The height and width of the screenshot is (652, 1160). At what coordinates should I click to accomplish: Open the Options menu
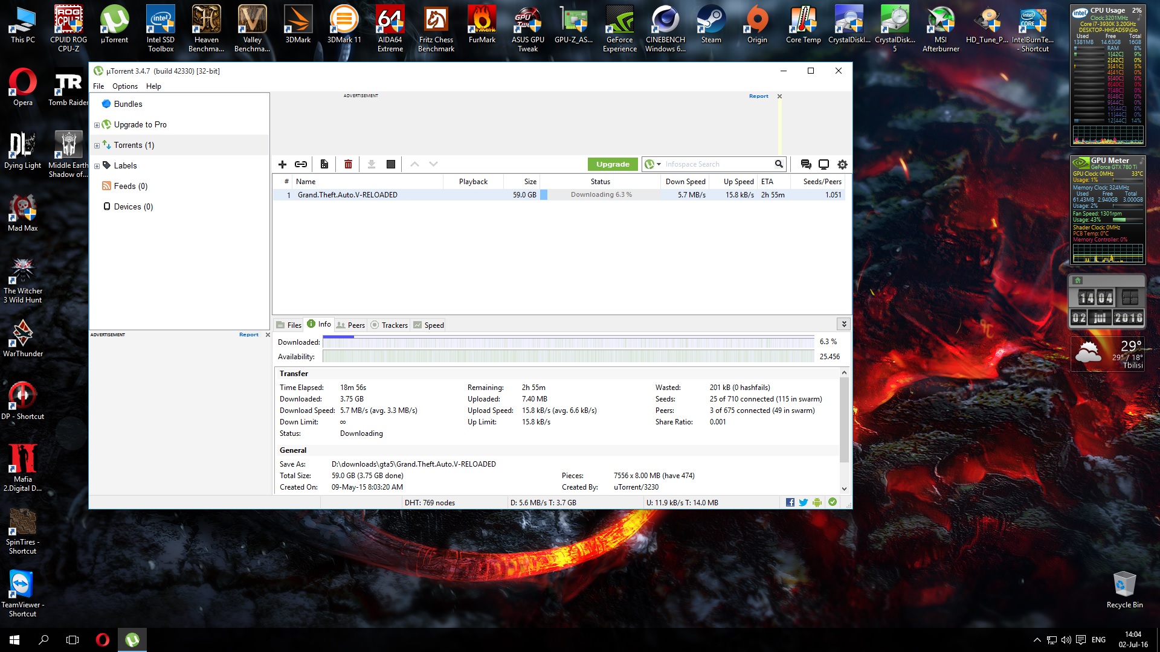click(124, 86)
